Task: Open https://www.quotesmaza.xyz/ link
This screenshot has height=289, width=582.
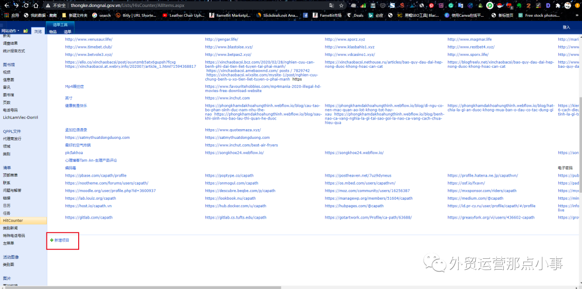Action: pos(233,130)
